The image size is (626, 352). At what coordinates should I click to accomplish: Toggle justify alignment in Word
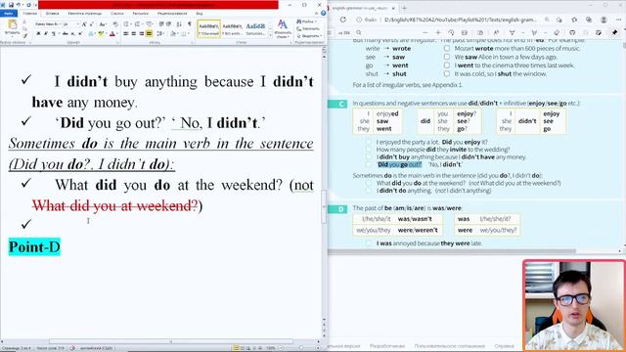(x=149, y=33)
